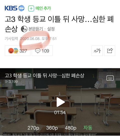Click 메인 추가 text link
Viewport: 120px width, 140px height.
coord(43,8)
